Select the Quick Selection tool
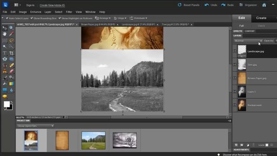 11,46
